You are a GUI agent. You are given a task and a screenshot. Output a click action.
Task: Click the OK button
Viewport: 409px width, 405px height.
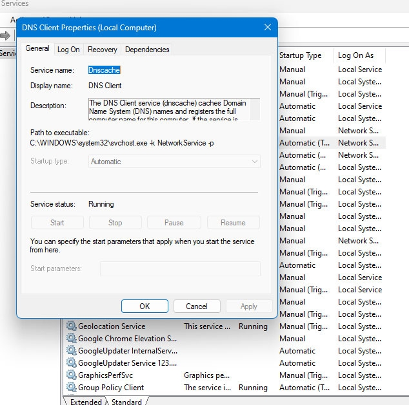145,306
